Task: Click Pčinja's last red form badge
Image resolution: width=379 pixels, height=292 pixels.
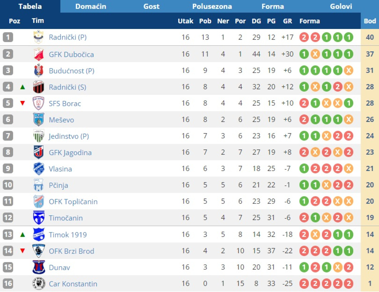Action: 349,185
